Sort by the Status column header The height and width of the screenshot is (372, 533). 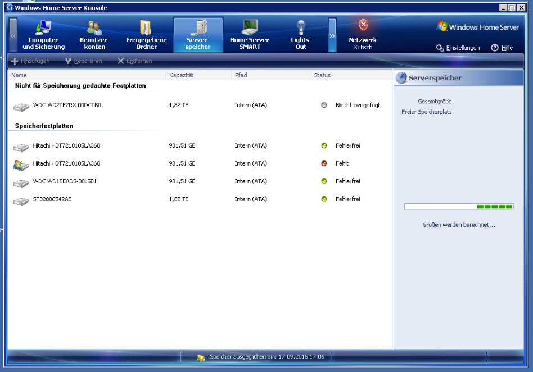[x=351, y=75]
